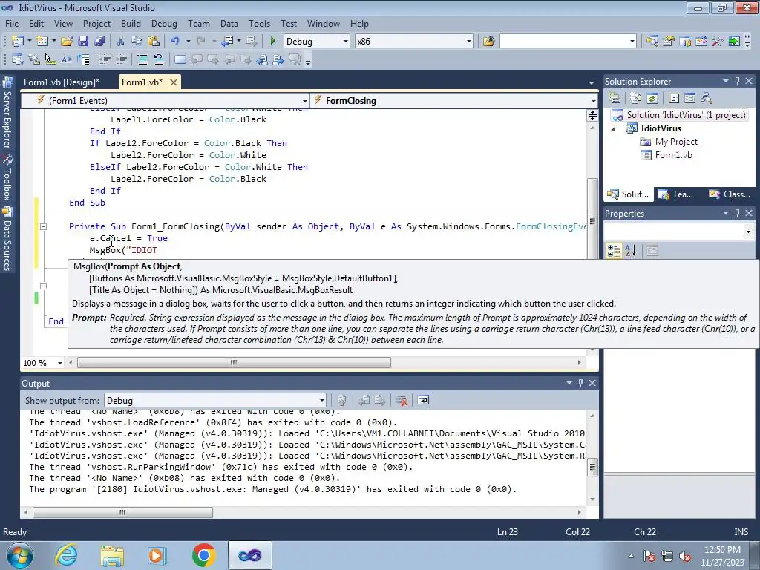Open the Project menu

click(96, 23)
